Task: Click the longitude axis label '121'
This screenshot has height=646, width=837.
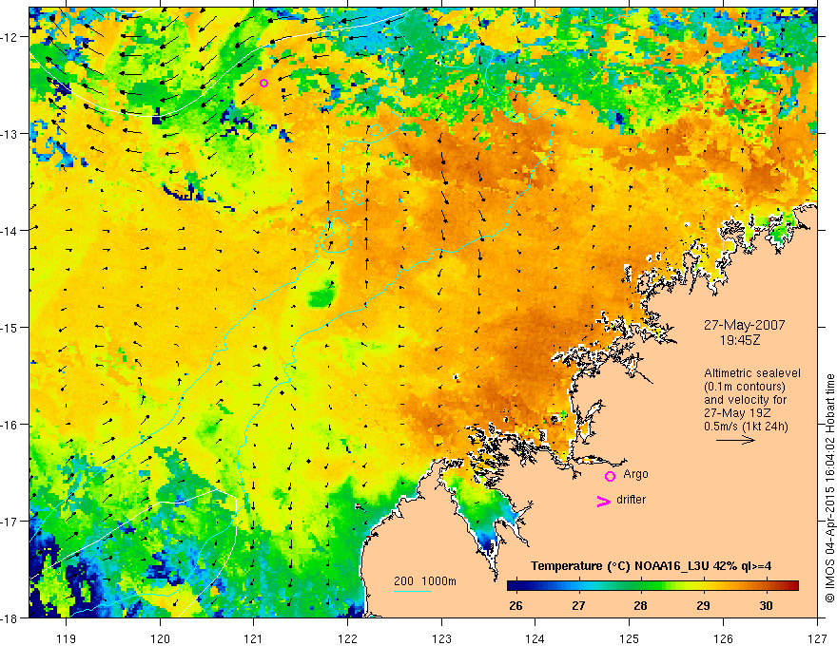Action: tap(254, 638)
